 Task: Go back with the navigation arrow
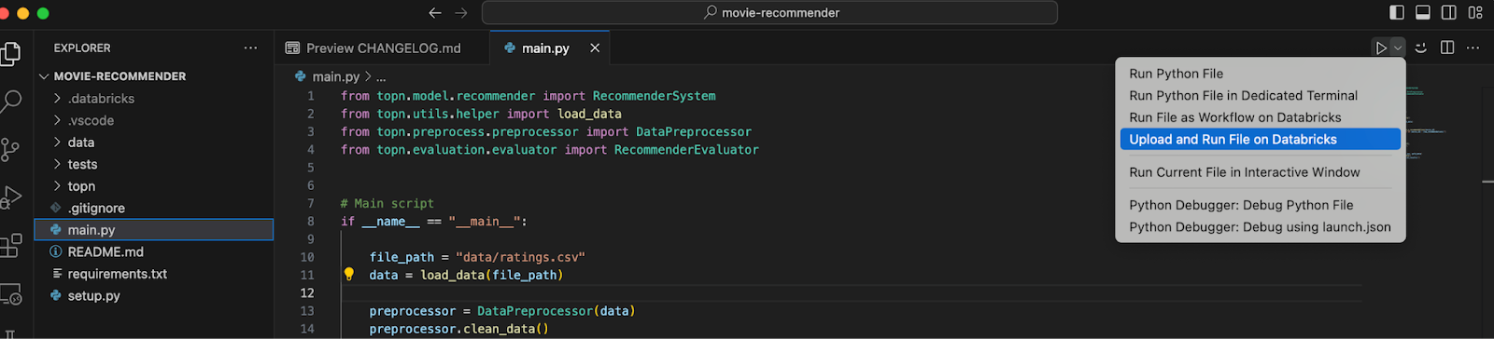(435, 12)
